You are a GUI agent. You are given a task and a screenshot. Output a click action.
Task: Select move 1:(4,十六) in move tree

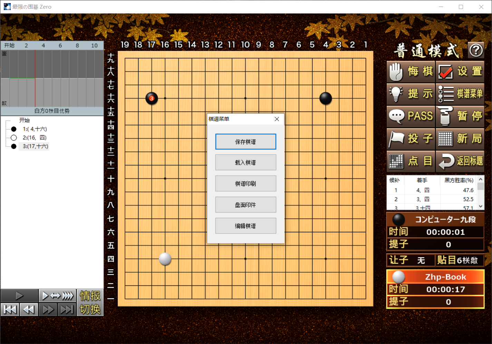click(35, 129)
